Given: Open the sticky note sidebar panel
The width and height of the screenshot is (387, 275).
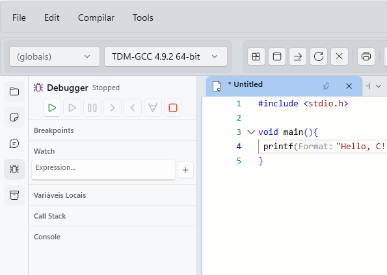Looking at the screenshot, I should [14, 117].
